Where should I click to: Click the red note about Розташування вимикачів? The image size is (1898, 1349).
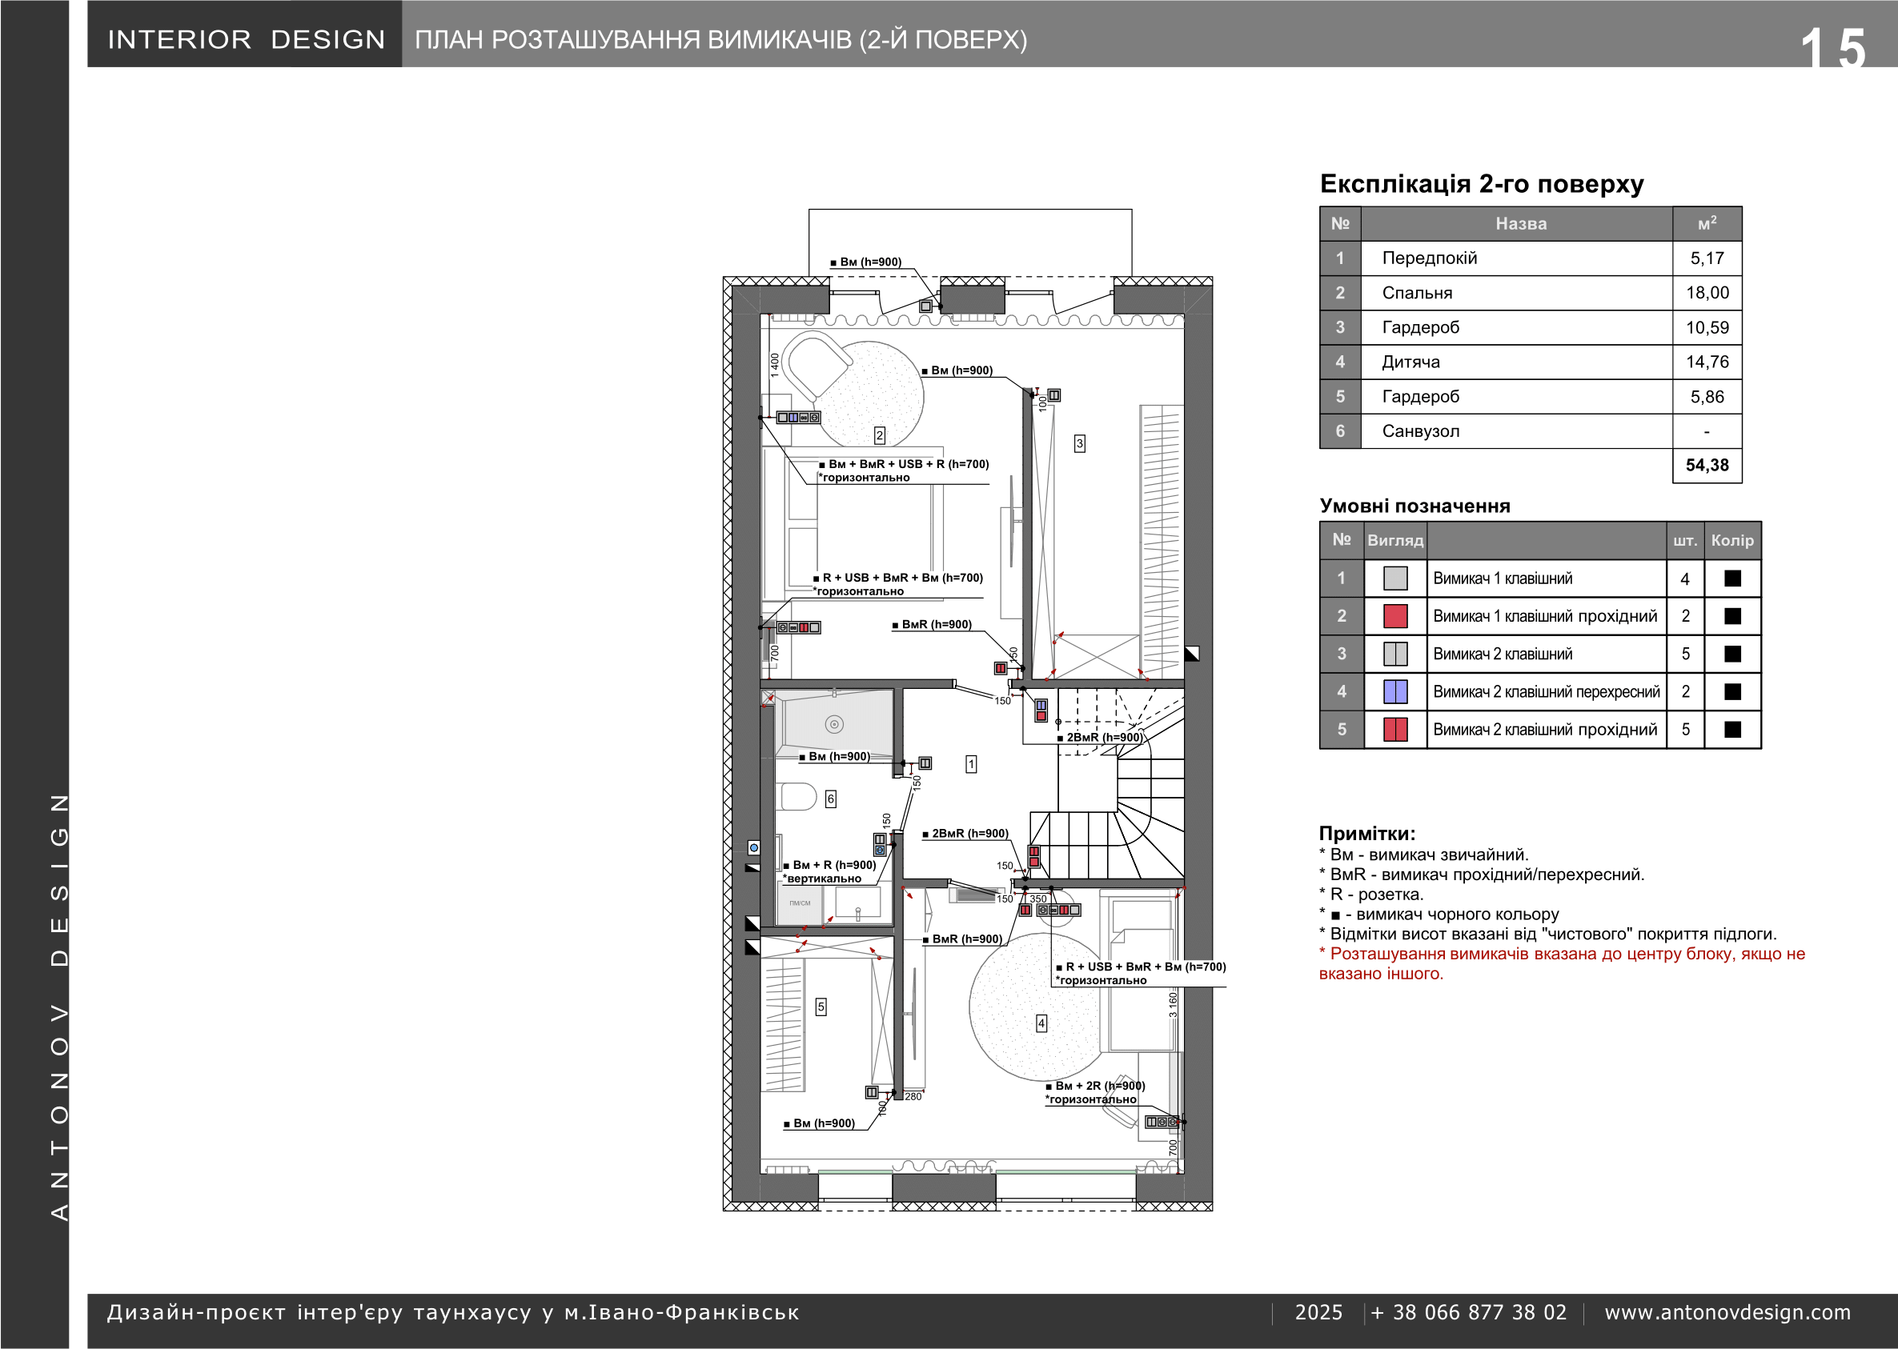click(x=1563, y=963)
